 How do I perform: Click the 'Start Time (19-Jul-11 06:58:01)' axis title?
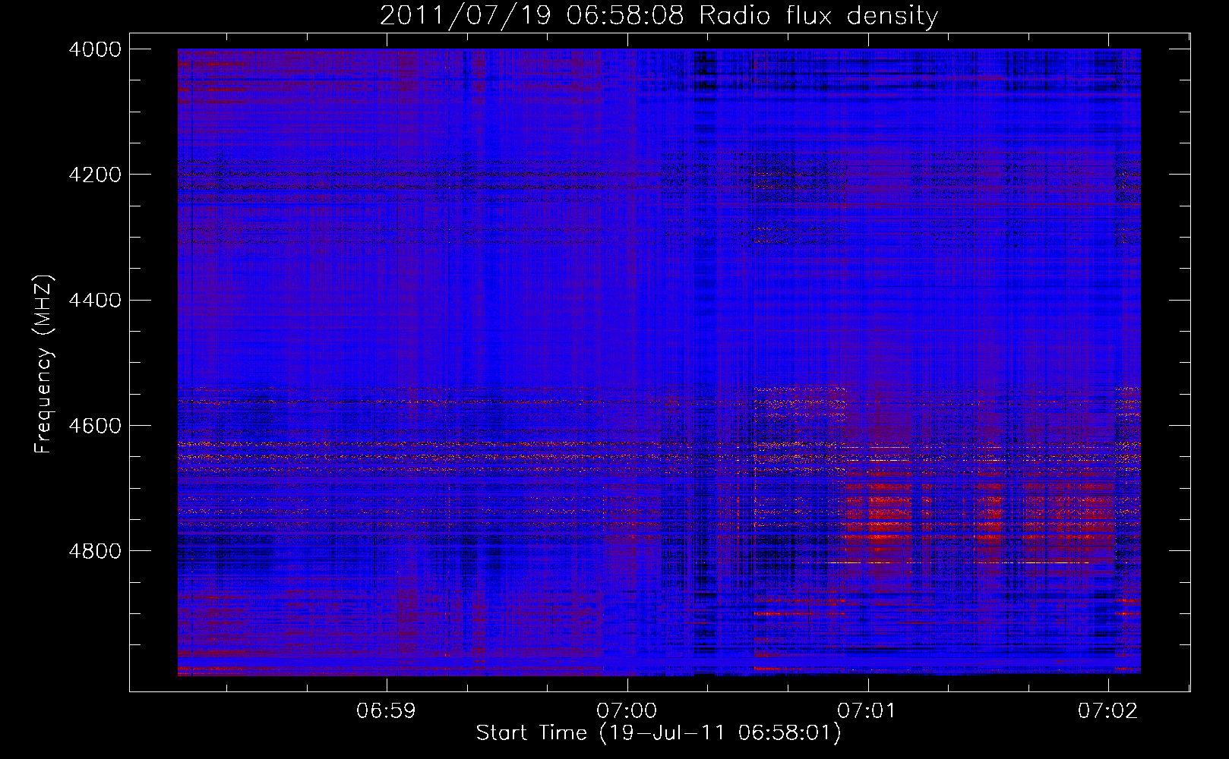pos(659,733)
